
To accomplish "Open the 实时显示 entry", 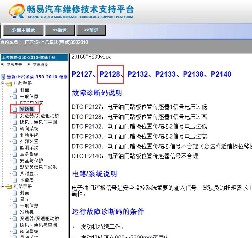I will (x=29, y=173).
